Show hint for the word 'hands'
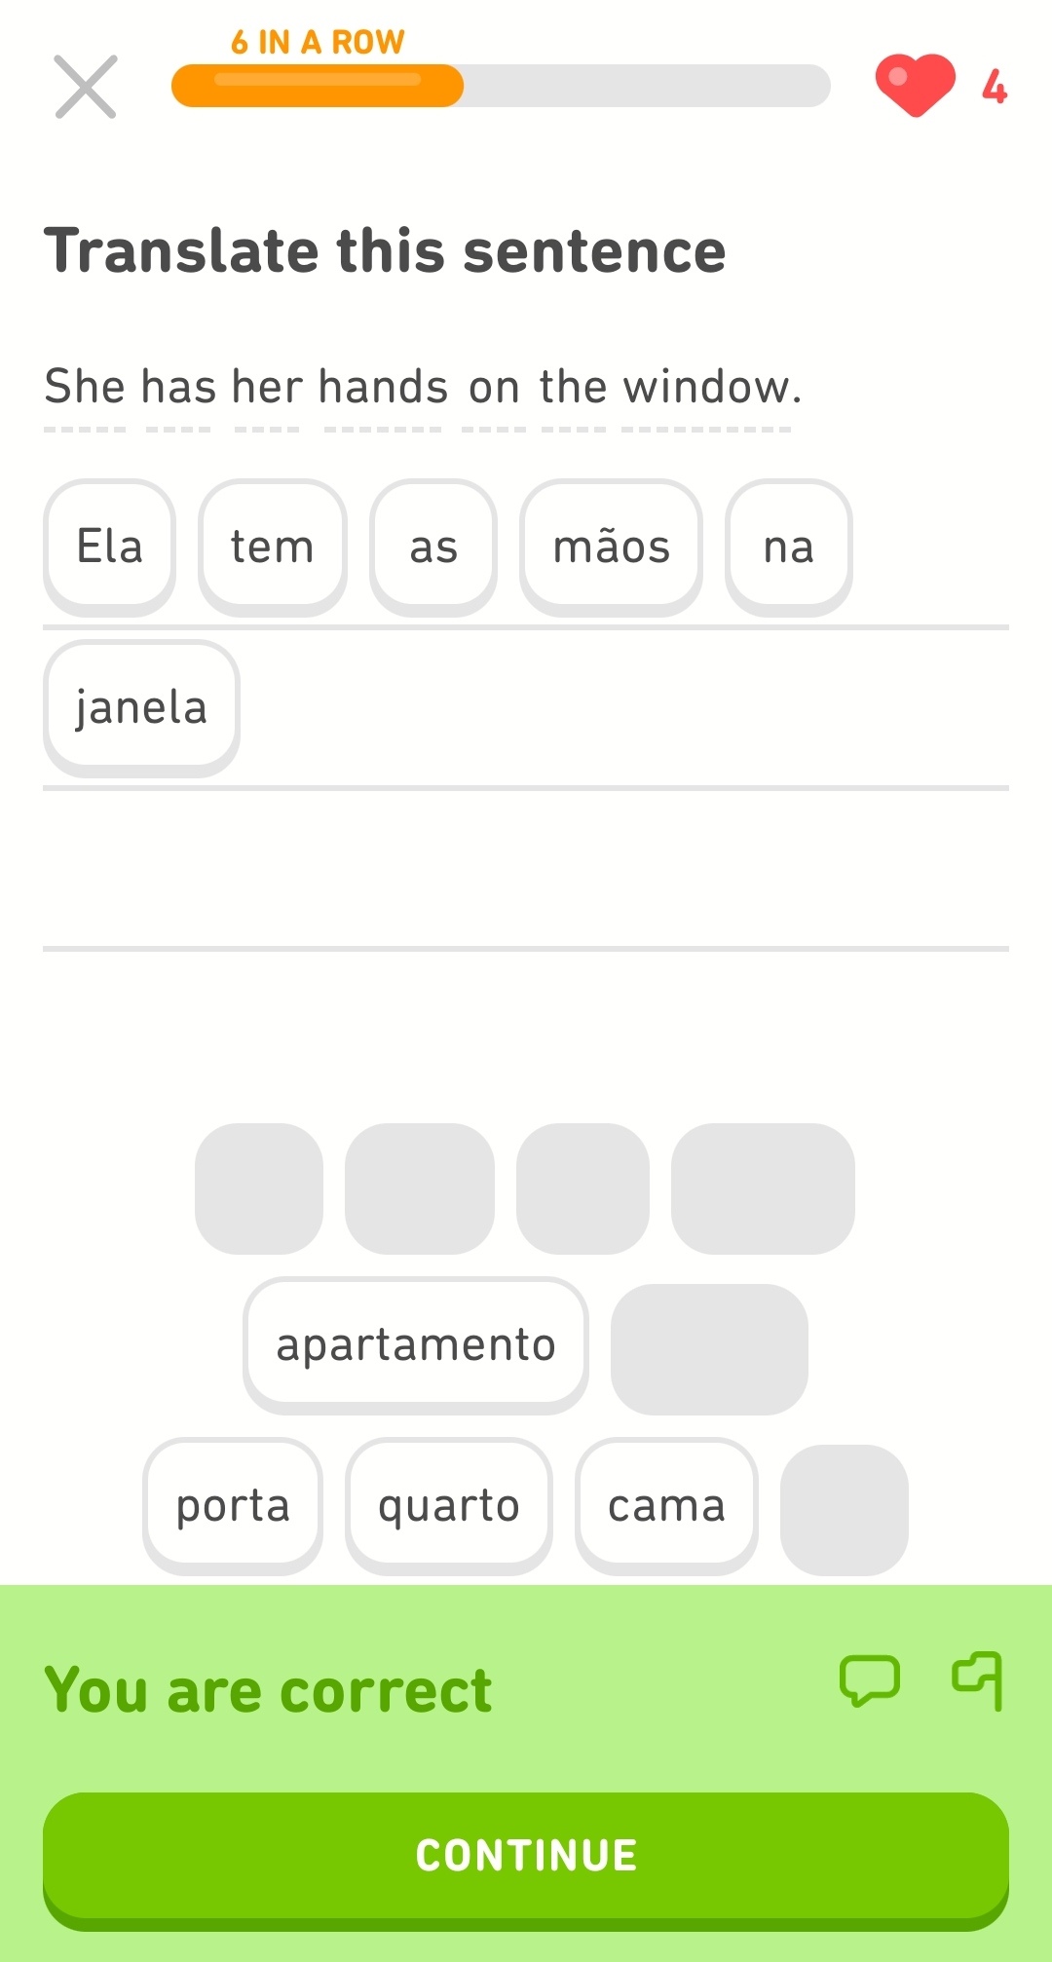1052x1962 pixels. pos(383,388)
